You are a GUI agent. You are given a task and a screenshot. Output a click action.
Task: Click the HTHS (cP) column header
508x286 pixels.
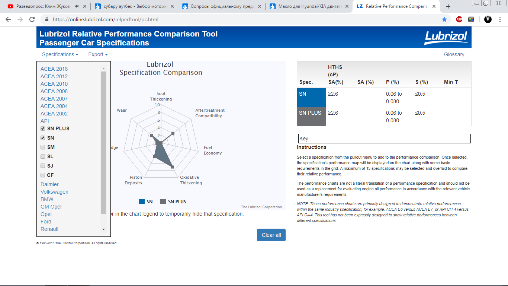(340, 74)
